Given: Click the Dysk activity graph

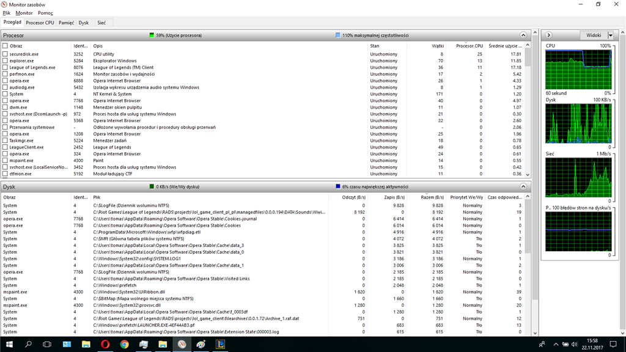Looking at the screenshot, I should pyautogui.click(x=578, y=123).
